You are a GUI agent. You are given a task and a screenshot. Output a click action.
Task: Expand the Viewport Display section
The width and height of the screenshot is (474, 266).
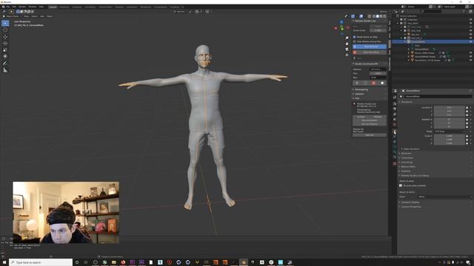click(x=410, y=202)
